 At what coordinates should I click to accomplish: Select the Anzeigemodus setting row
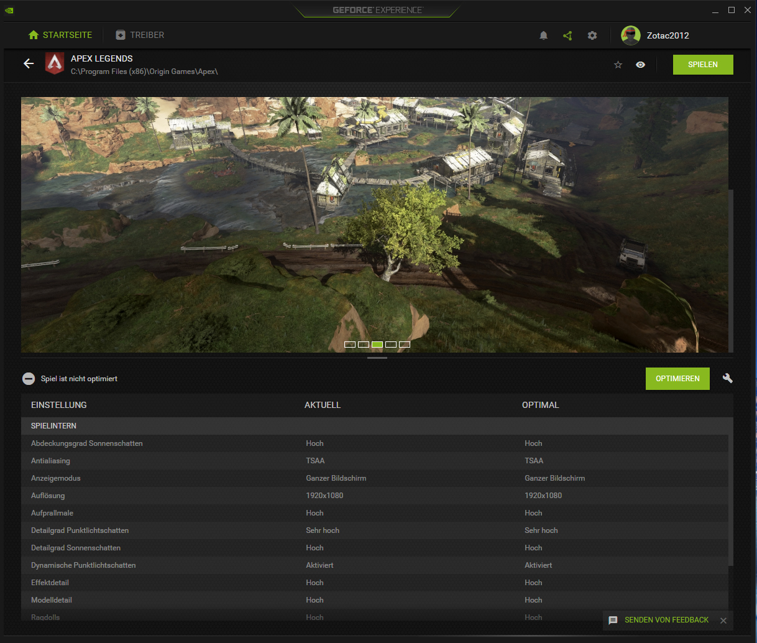pyautogui.click(x=375, y=478)
